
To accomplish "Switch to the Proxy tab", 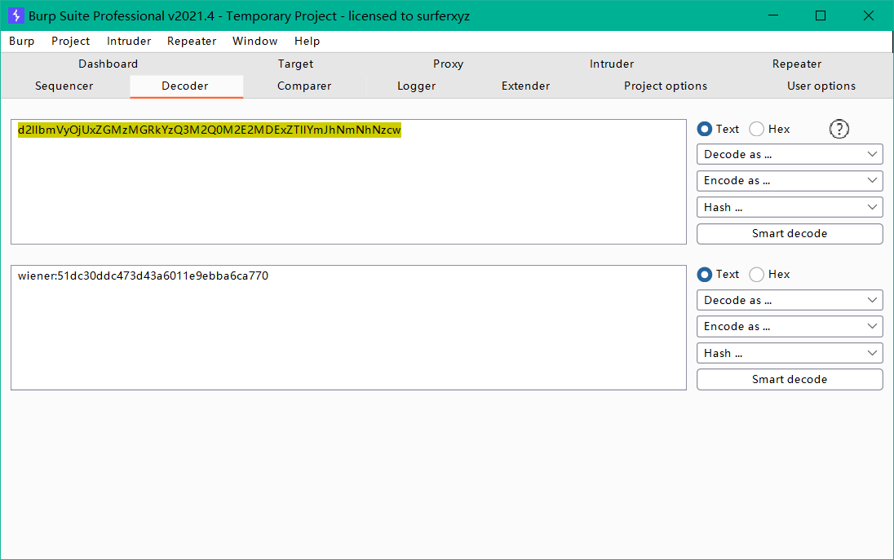I will coord(448,64).
